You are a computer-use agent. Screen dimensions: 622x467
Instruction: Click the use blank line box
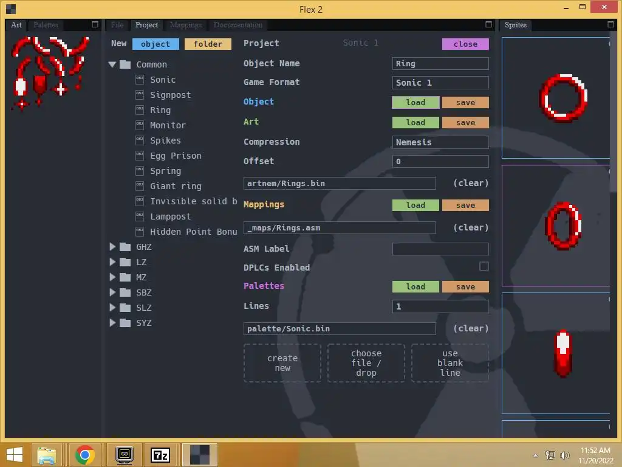450,363
